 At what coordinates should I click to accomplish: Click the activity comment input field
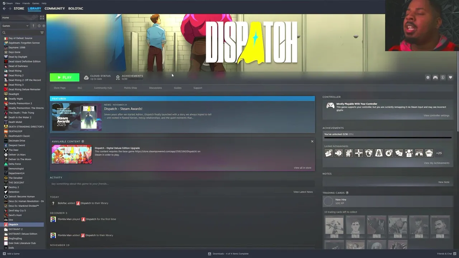(182, 184)
